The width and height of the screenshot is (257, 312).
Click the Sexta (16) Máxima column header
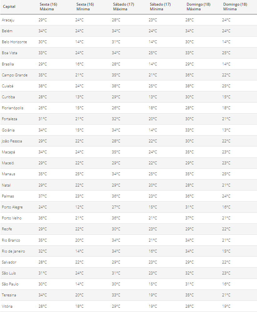click(48, 7)
